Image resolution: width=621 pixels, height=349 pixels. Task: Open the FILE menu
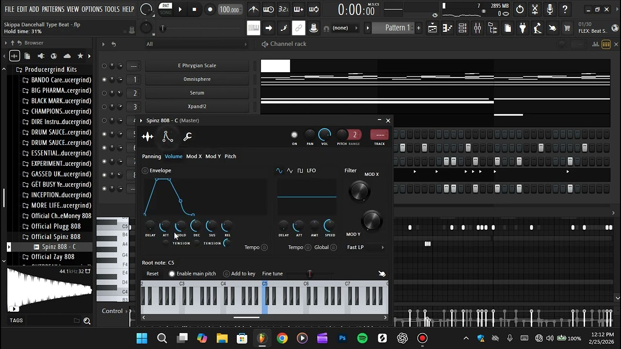tap(9, 9)
